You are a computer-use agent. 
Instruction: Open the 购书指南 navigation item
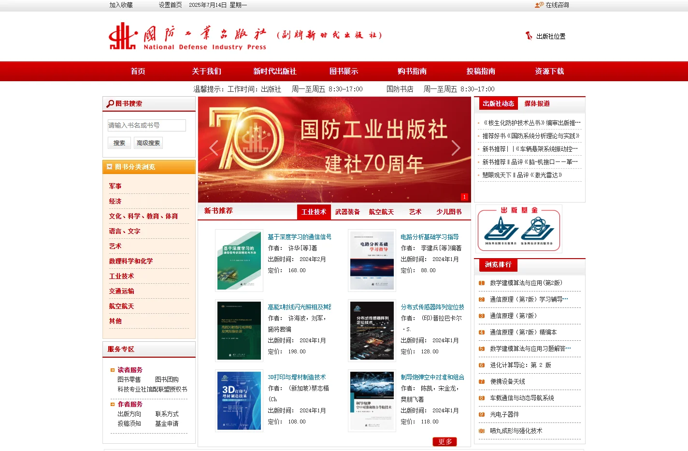(x=412, y=71)
